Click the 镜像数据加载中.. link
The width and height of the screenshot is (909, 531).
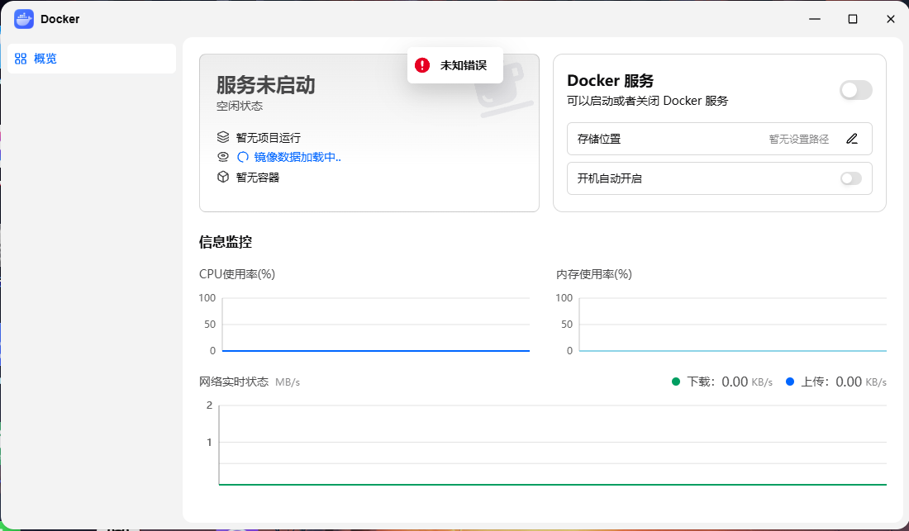coord(297,157)
